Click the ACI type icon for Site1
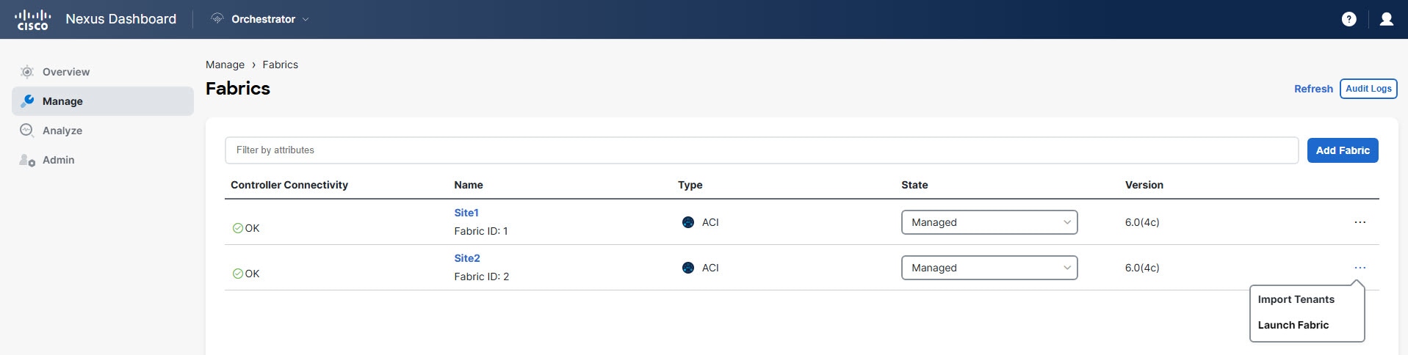1408x355 pixels. 687,222
